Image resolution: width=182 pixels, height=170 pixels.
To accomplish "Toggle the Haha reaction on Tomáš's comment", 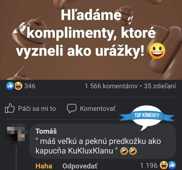I will (x=44, y=166).
